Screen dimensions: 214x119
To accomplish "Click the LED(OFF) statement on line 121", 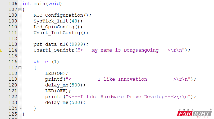I will (58, 91).
